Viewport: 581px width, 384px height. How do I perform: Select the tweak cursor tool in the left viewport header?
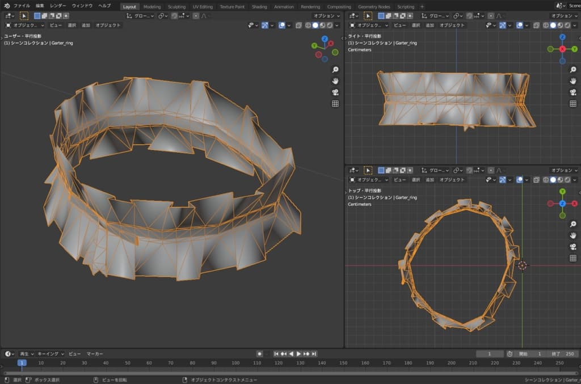pyautogui.click(x=24, y=16)
